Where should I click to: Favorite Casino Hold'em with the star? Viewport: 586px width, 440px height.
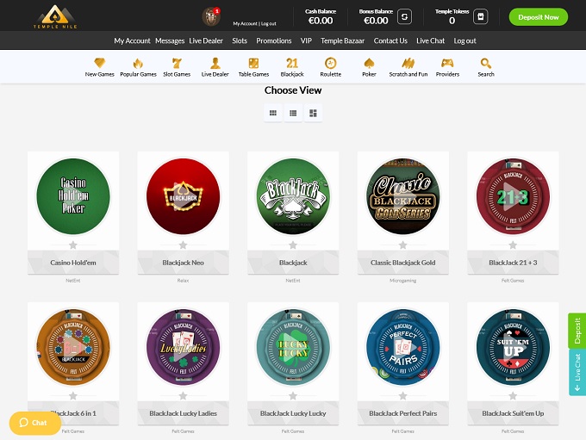pyautogui.click(x=73, y=245)
